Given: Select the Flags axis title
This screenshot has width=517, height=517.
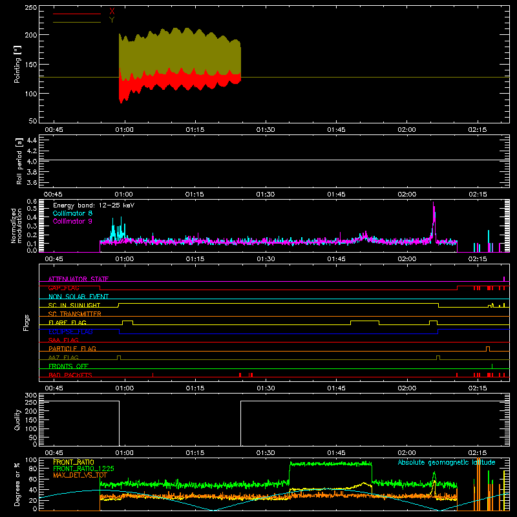Looking at the screenshot, I should click(26, 322).
